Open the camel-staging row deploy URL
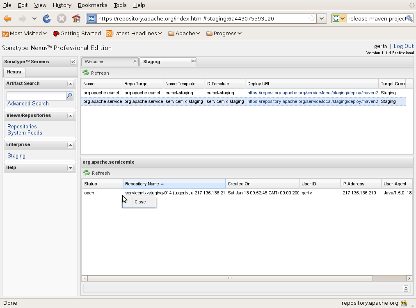Screen dimensions: 416x308 pos(313,93)
